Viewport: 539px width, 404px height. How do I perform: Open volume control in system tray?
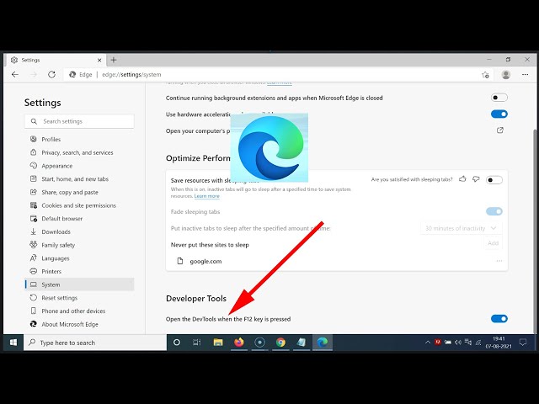click(x=458, y=343)
